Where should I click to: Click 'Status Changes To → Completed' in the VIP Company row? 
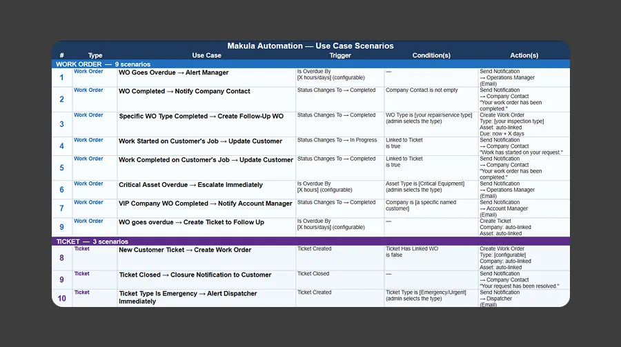[336, 202]
